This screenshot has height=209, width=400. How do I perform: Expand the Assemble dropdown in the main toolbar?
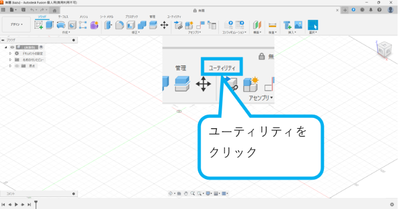pos(194,33)
